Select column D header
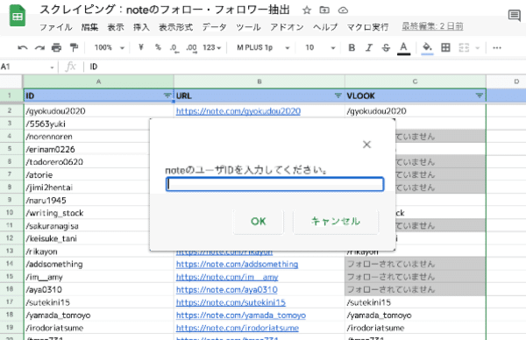Screen dimensions: 526x340 point(506,81)
